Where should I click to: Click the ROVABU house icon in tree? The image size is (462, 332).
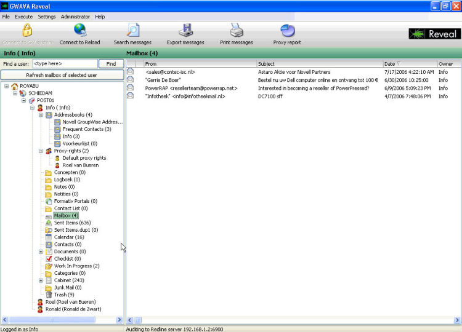[x=14, y=86]
